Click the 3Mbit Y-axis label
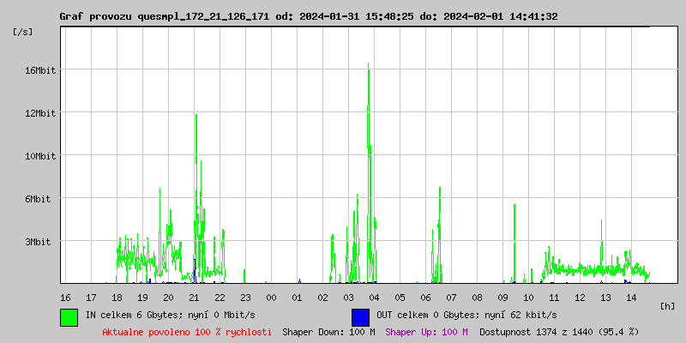Image resolution: width=686 pixels, height=343 pixels. coord(39,242)
